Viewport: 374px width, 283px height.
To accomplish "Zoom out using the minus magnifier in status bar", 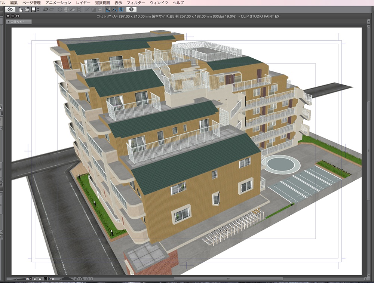I will coord(34,279).
